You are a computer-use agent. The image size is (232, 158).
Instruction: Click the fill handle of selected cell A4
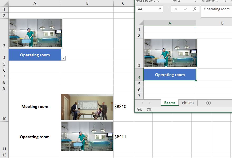point(196,81)
